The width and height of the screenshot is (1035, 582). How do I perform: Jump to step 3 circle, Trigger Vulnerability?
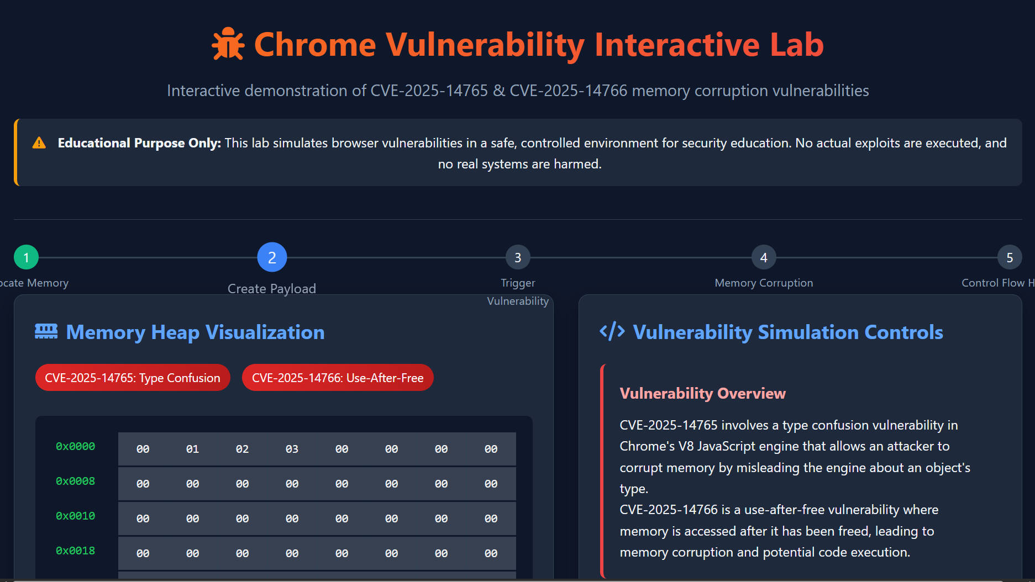tap(518, 257)
